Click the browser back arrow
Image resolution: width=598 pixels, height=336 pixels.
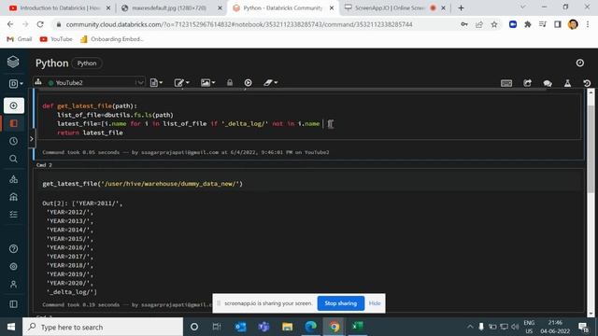tap(10, 24)
